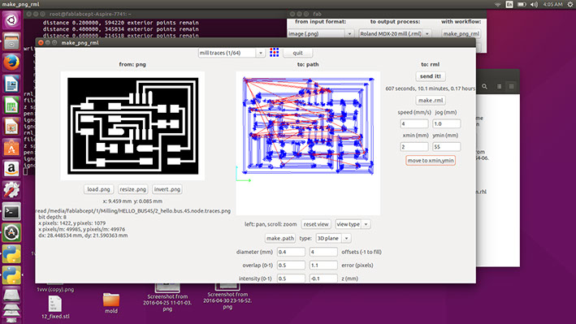Click the z (mm) input field

pos(323,279)
